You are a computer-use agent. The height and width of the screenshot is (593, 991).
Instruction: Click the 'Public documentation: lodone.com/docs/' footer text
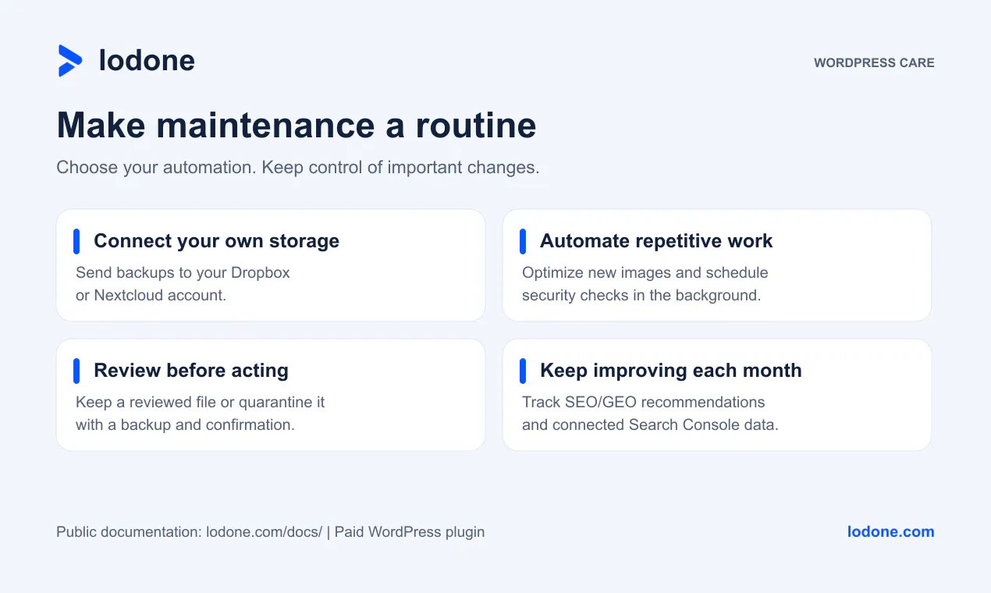point(190,532)
